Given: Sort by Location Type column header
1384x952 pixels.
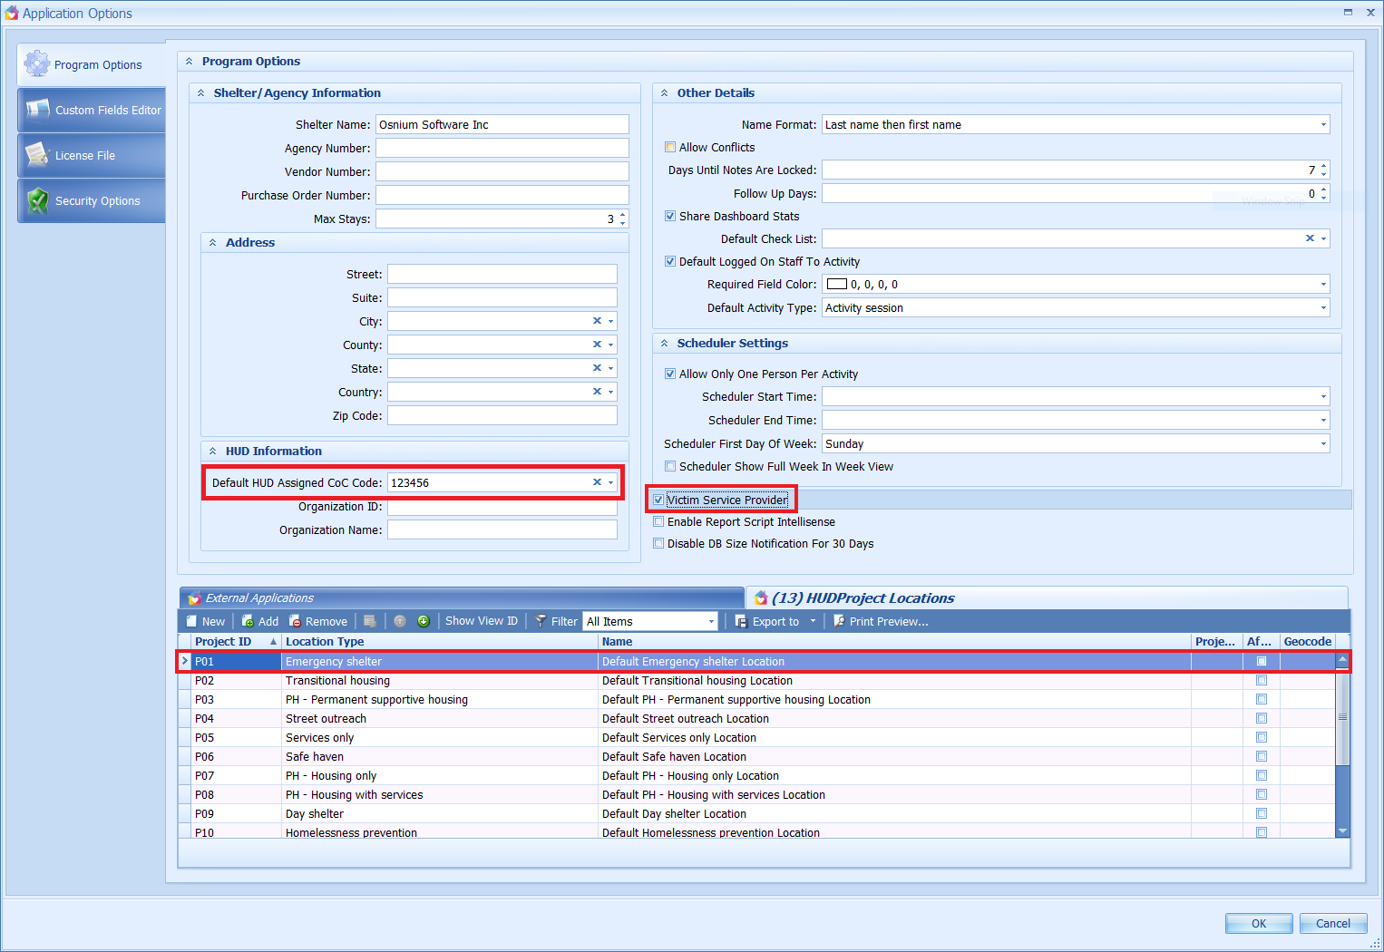Looking at the screenshot, I should (440, 641).
